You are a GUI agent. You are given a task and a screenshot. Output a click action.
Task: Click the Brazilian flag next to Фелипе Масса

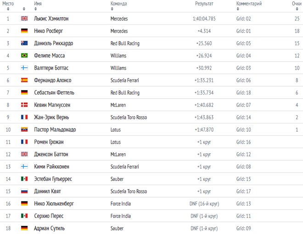click(24, 56)
